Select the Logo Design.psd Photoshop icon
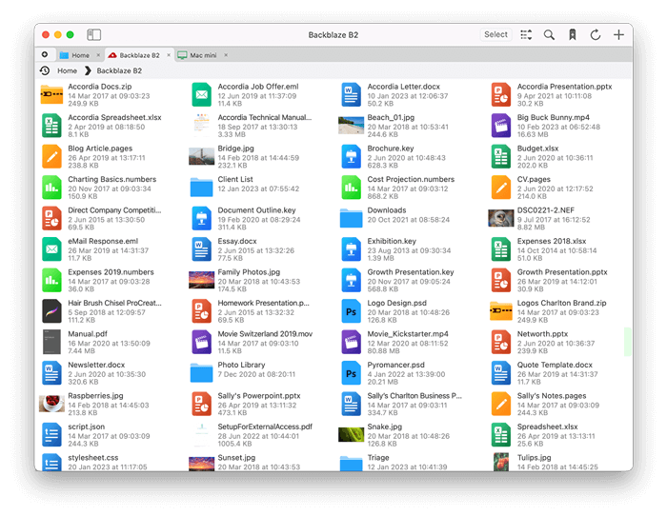667x516 pixels. (x=351, y=311)
